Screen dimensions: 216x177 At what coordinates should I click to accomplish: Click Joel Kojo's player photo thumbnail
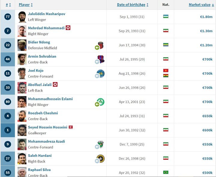22,73
